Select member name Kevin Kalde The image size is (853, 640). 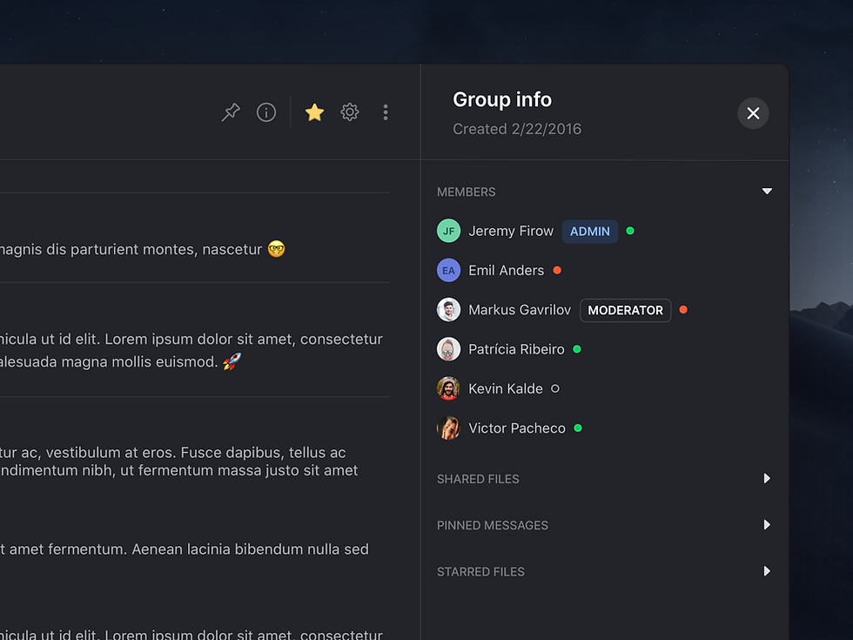[506, 388]
